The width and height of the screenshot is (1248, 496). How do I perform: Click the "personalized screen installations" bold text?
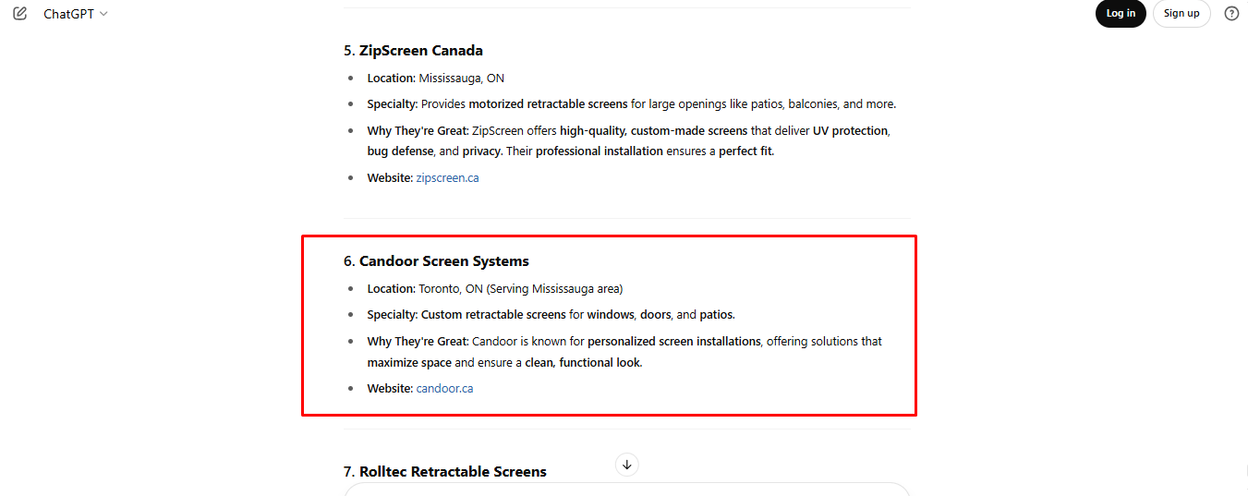tap(674, 342)
